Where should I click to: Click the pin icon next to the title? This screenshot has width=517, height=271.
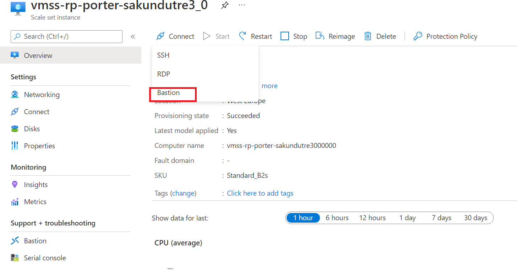pyautogui.click(x=224, y=6)
